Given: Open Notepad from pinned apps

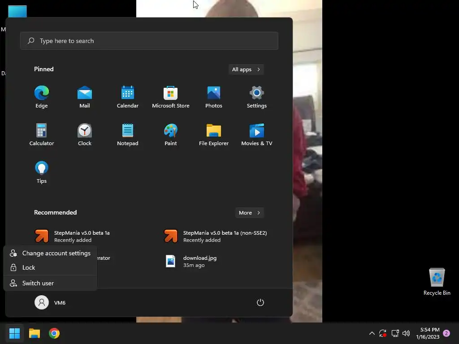Looking at the screenshot, I should pos(128,134).
